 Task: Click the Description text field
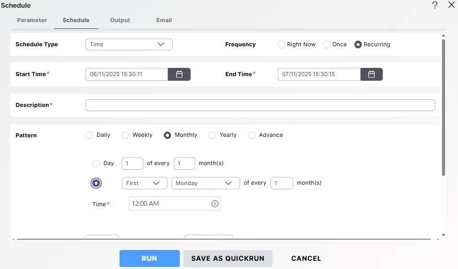click(260, 105)
